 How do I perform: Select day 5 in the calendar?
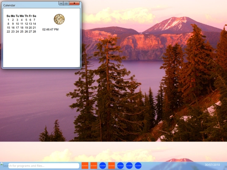tap(26, 20)
